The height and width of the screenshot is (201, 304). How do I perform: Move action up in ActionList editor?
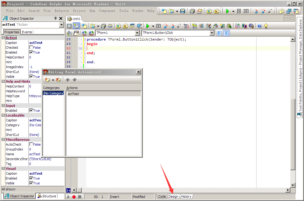[68, 80]
